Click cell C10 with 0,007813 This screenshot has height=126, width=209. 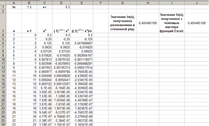coord(44,59)
